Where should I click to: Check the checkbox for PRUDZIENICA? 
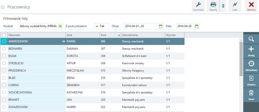[4, 70]
